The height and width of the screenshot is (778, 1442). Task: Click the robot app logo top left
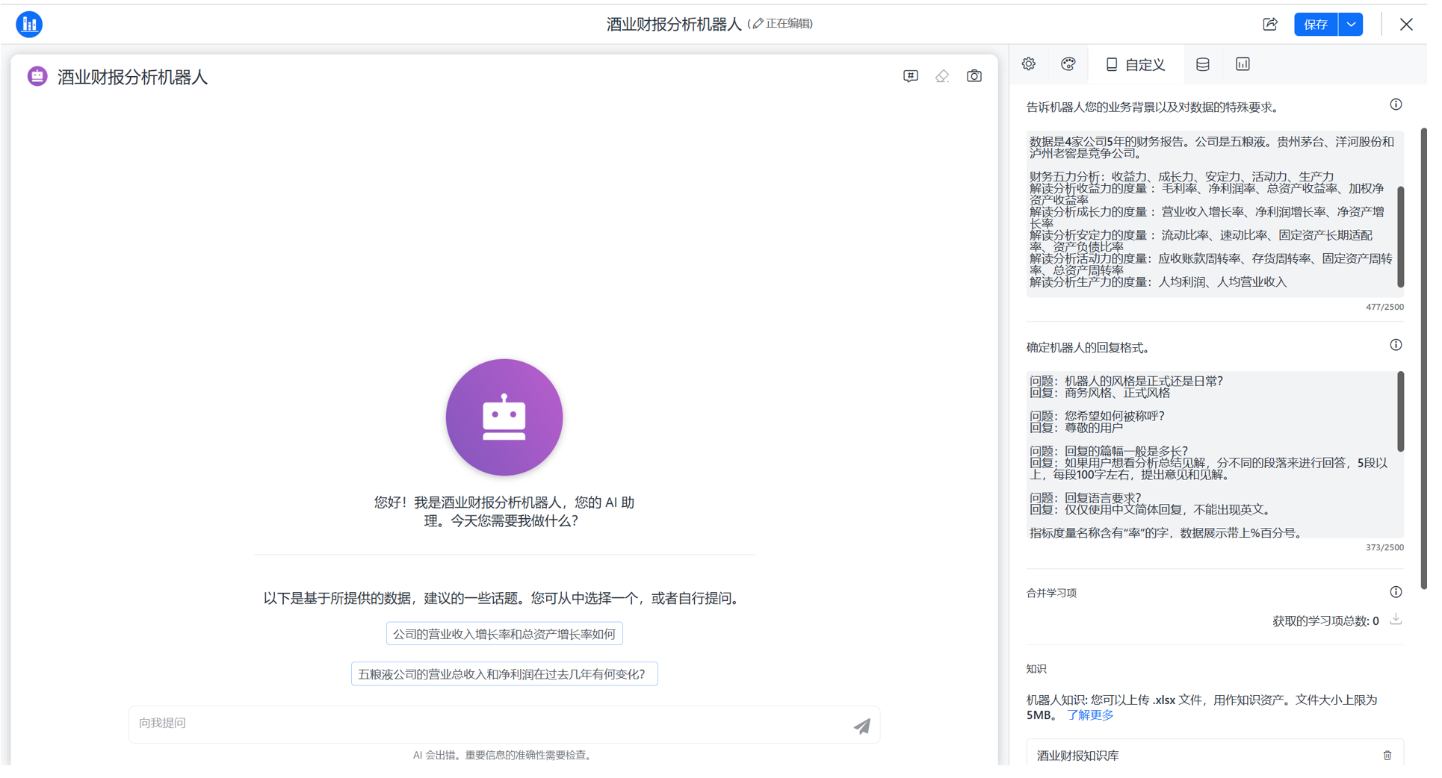[x=29, y=24]
